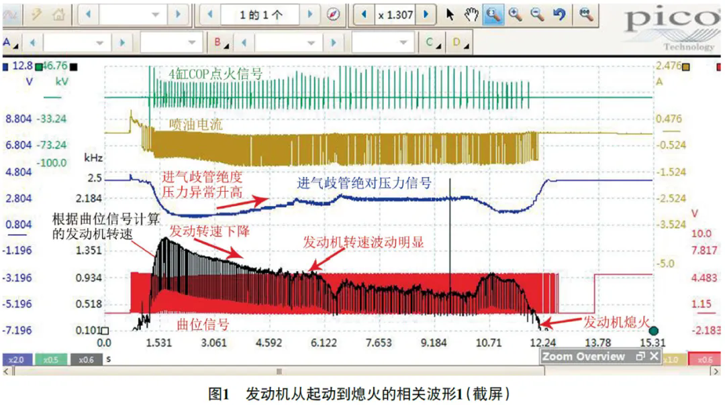The height and width of the screenshot is (405, 725).
Task: Click the yellow x1.0 axis scale button
Action: (x=671, y=359)
